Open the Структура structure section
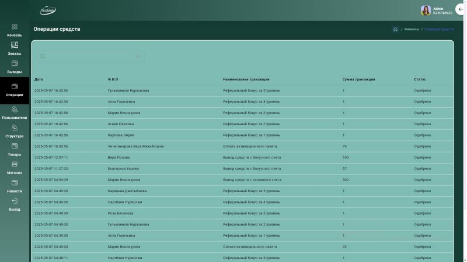467x262 pixels. [x=15, y=128]
